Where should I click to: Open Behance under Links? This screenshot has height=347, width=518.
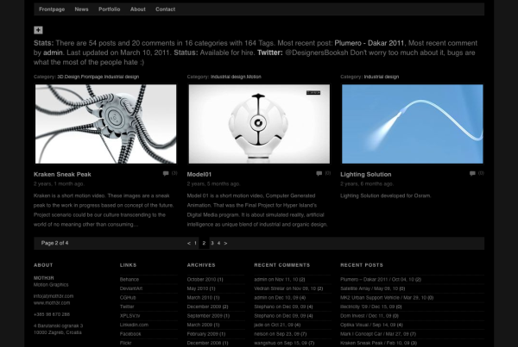[x=129, y=280]
